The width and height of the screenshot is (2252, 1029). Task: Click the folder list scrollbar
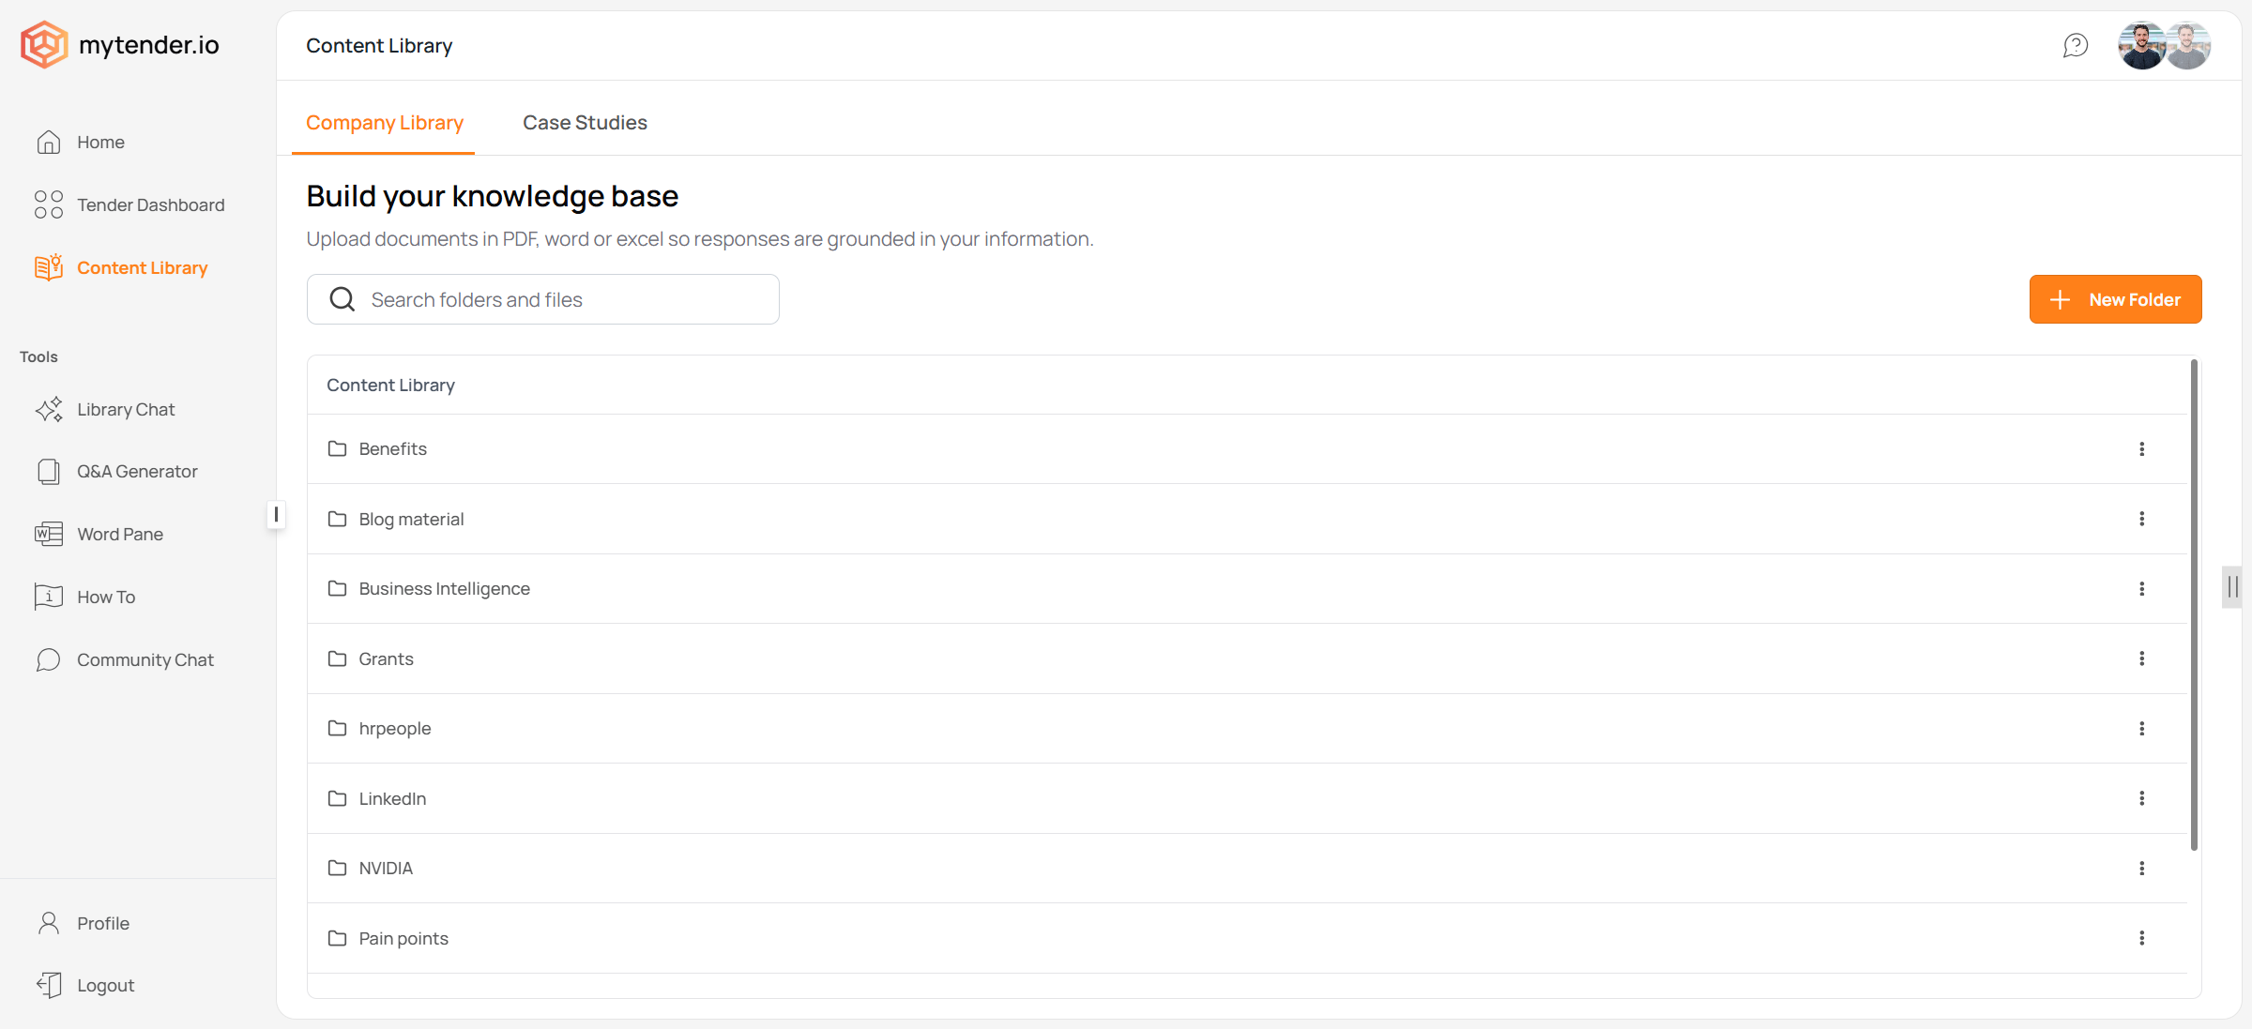[2194, 605]
